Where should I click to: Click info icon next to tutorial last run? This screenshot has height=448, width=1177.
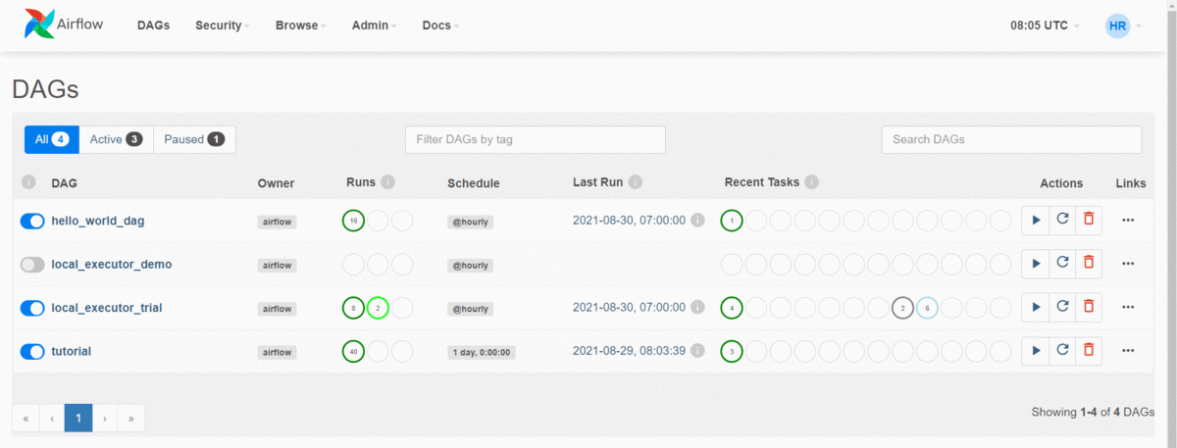pos(697,350)
